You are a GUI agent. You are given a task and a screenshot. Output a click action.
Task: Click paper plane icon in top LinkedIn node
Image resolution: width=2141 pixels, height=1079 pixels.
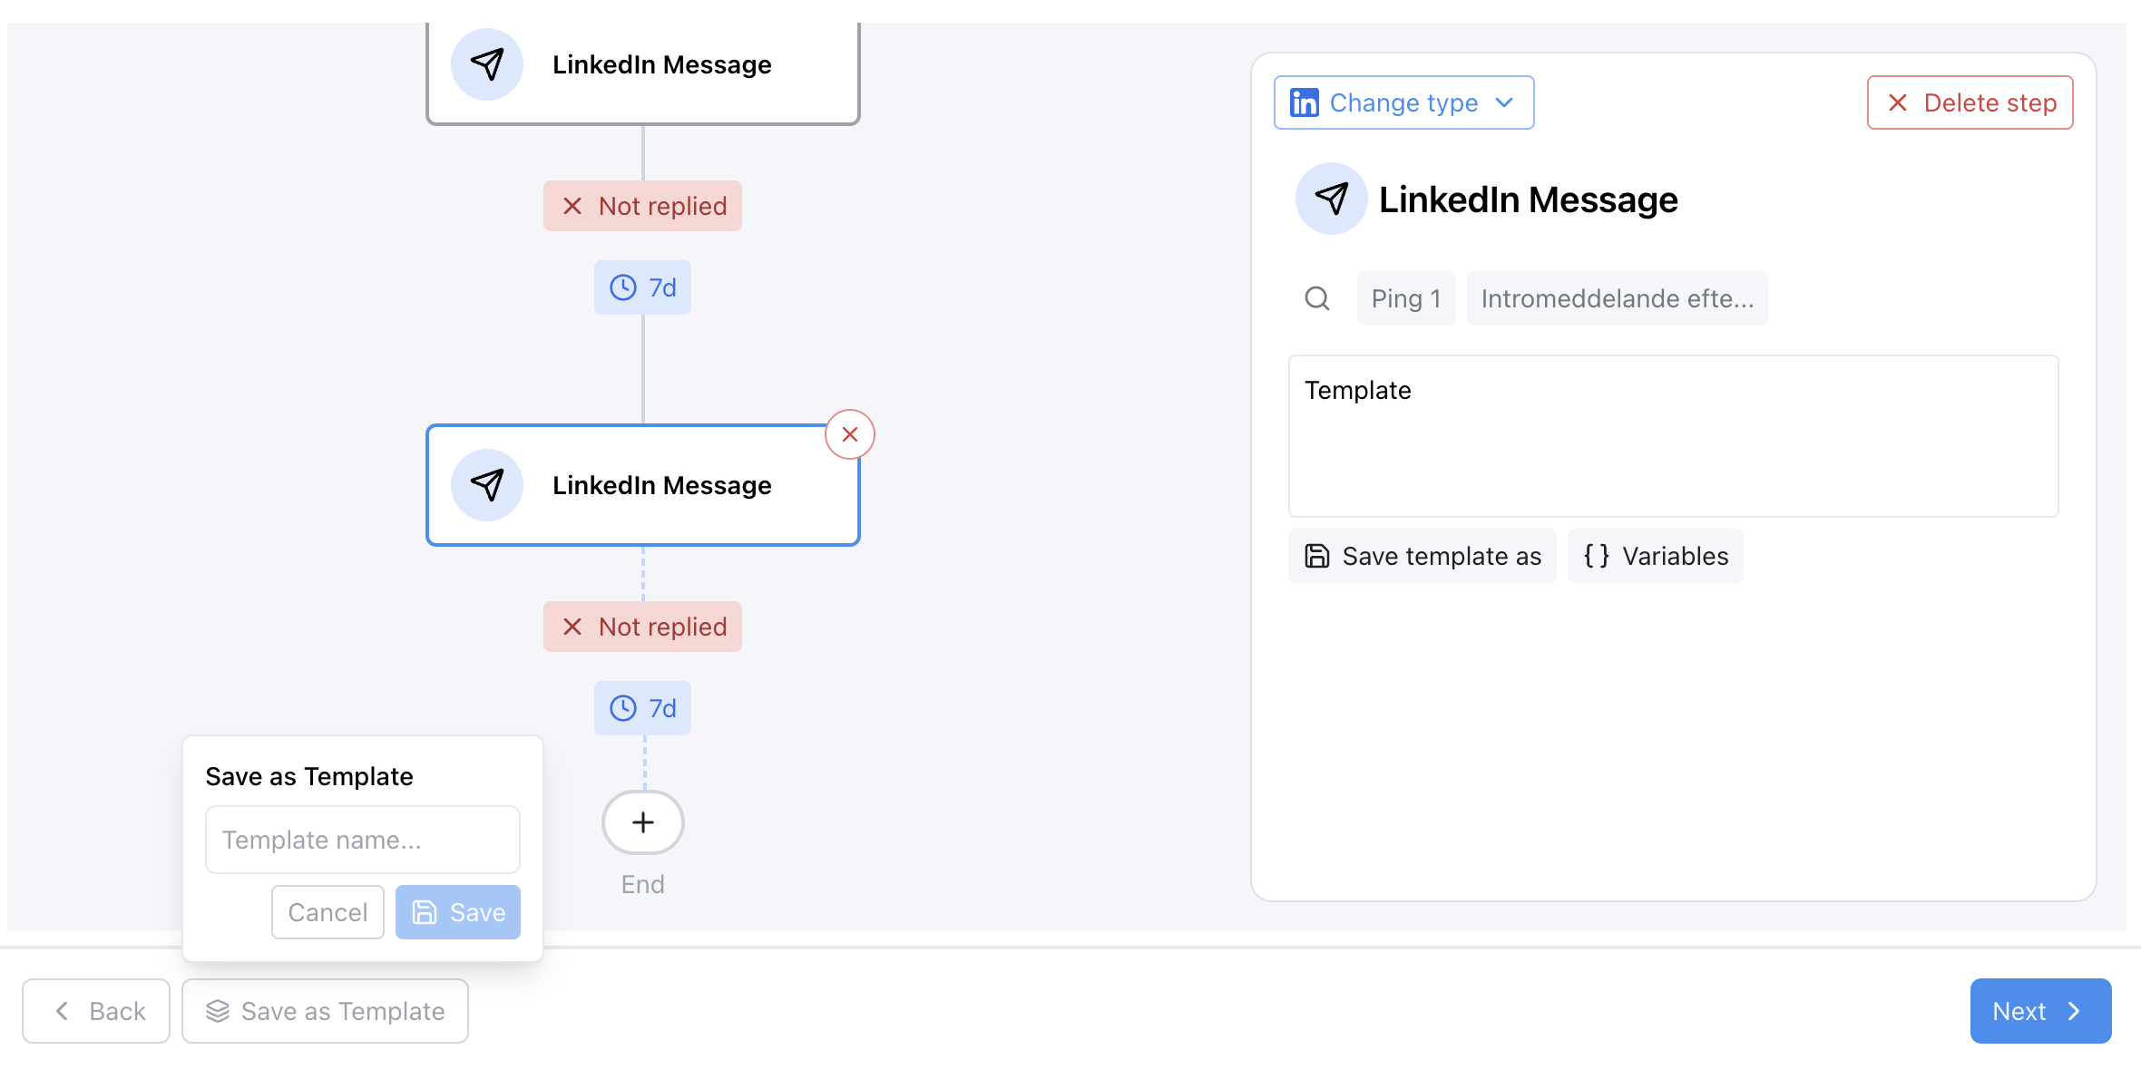tap(487, 64)
